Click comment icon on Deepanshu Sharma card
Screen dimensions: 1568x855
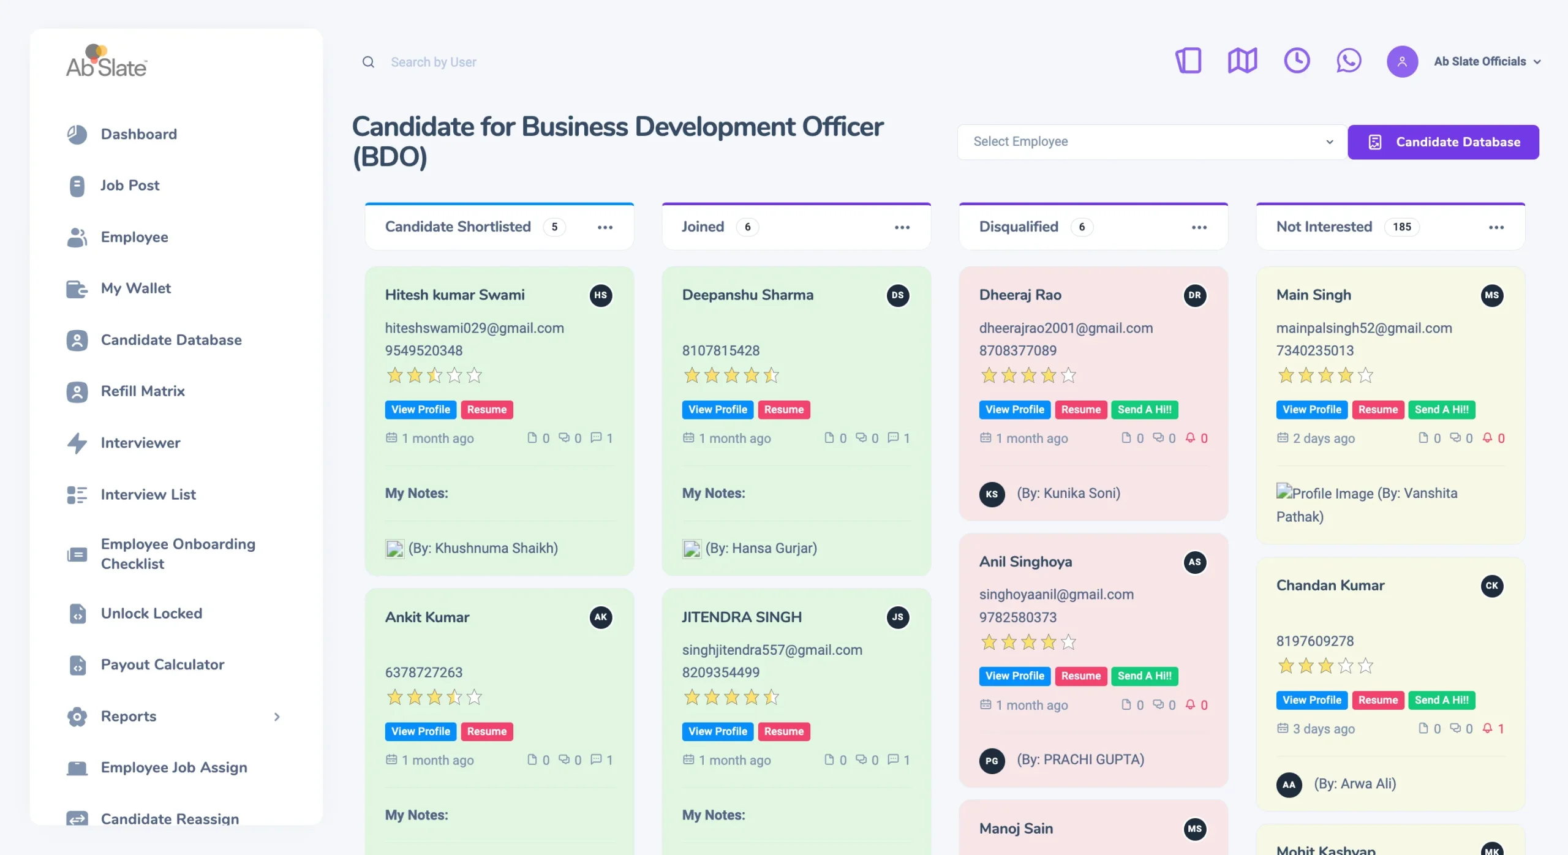893,437
